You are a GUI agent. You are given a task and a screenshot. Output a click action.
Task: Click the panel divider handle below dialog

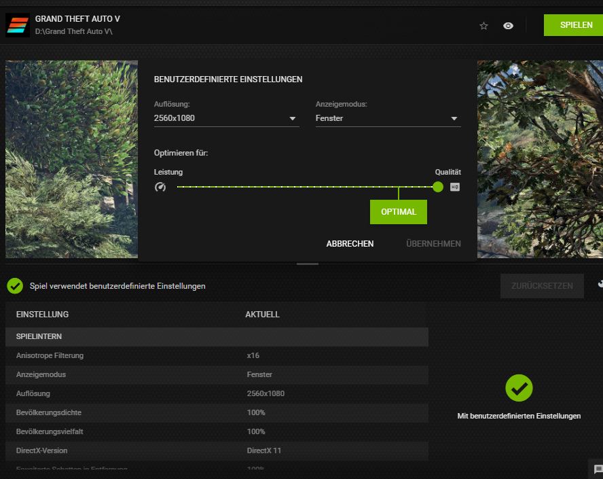tap(307, 264)
